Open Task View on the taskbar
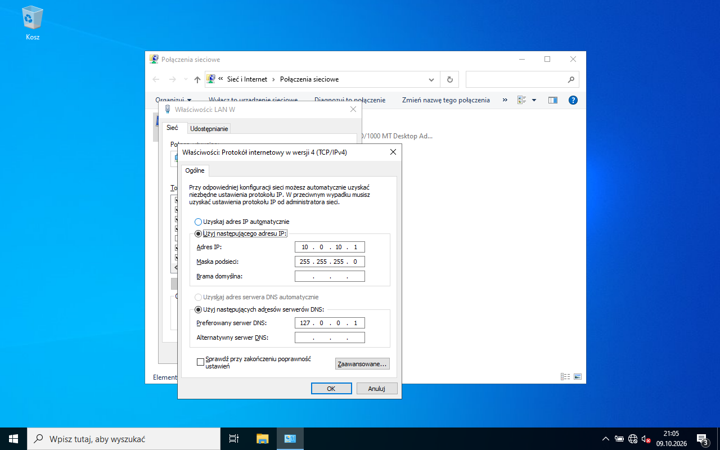Viewport: 720px width, 450px height. (234, 439)
